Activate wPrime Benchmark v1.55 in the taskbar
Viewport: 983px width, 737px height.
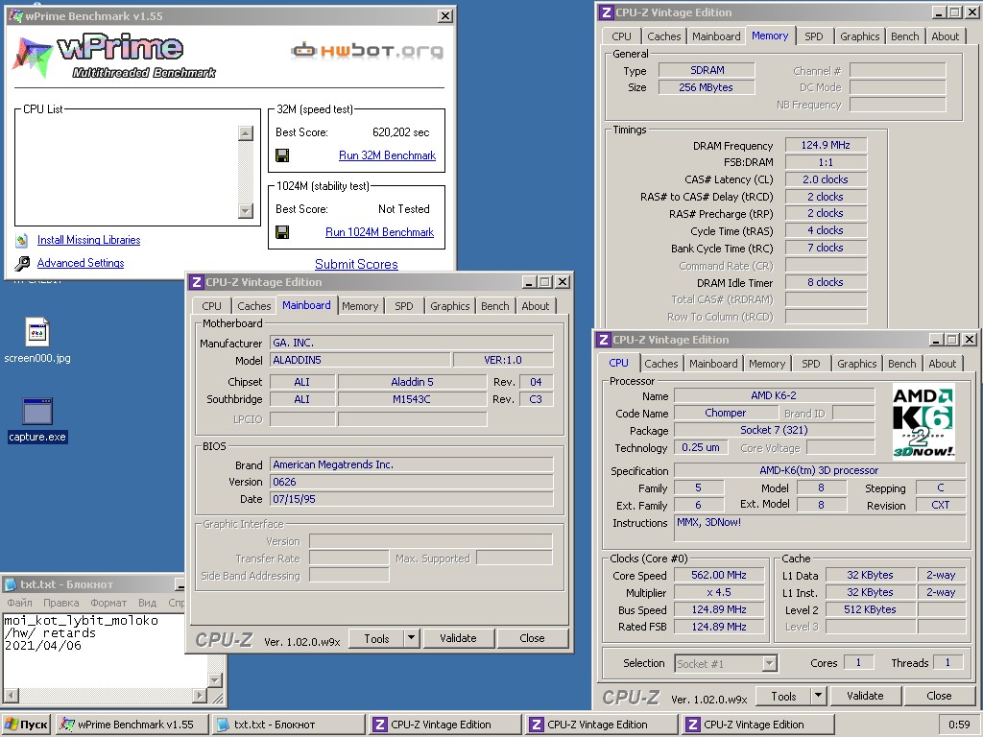tap(131, 725)
